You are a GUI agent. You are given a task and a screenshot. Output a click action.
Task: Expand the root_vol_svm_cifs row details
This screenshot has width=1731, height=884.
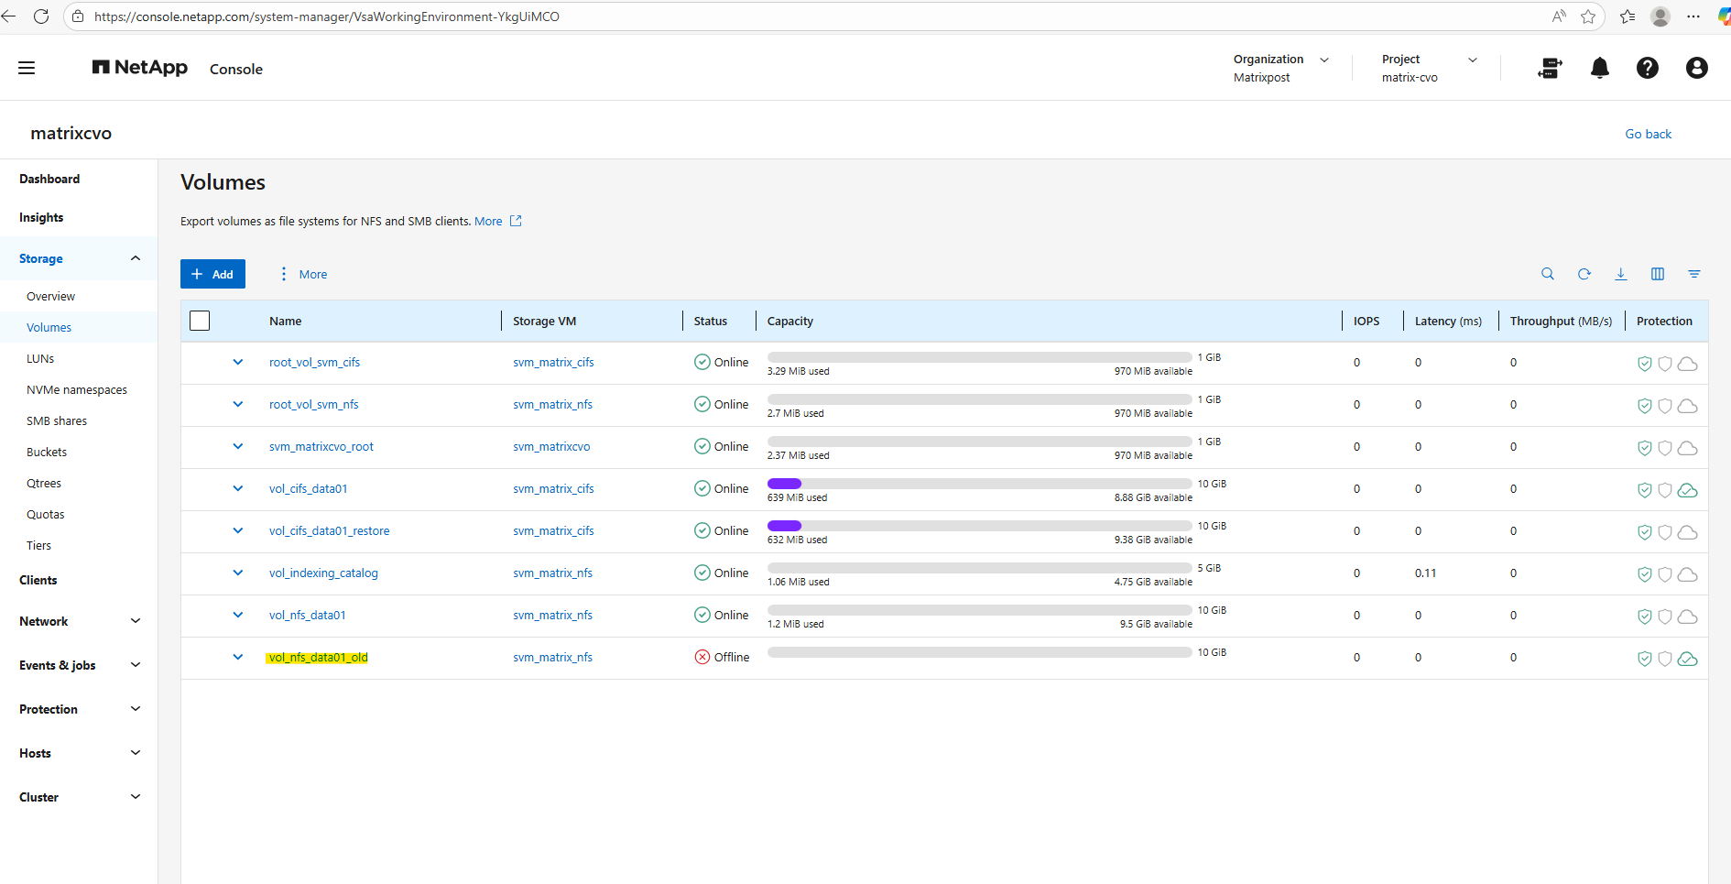pos(238,362)
